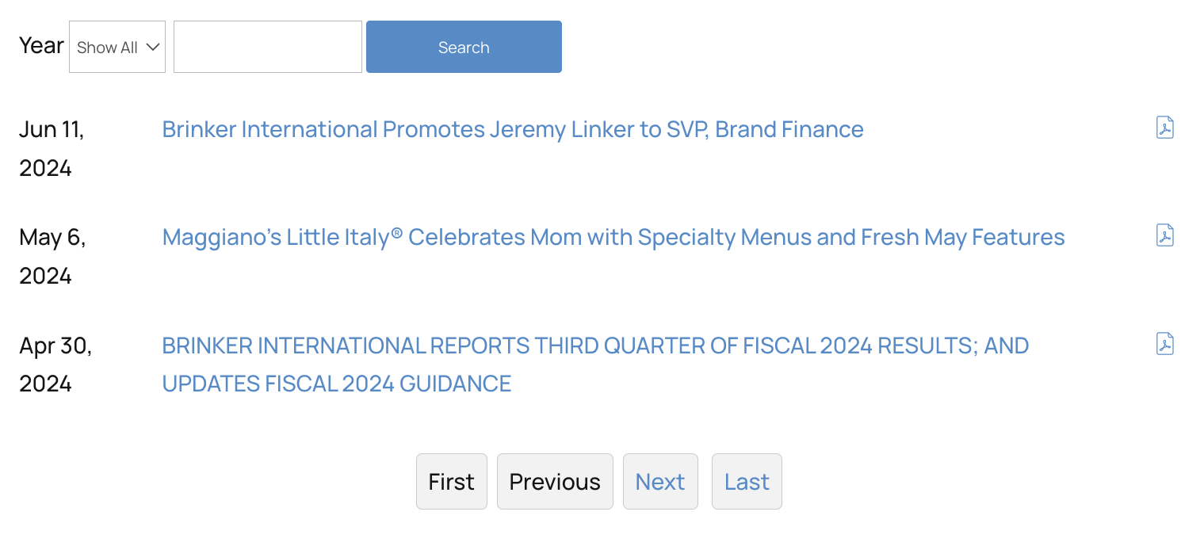Go to the Previous page
This screenshot has height=546, width=1200.
pos(555,482)
